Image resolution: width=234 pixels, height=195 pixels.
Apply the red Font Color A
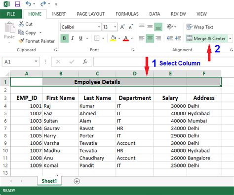coord(126,38)
